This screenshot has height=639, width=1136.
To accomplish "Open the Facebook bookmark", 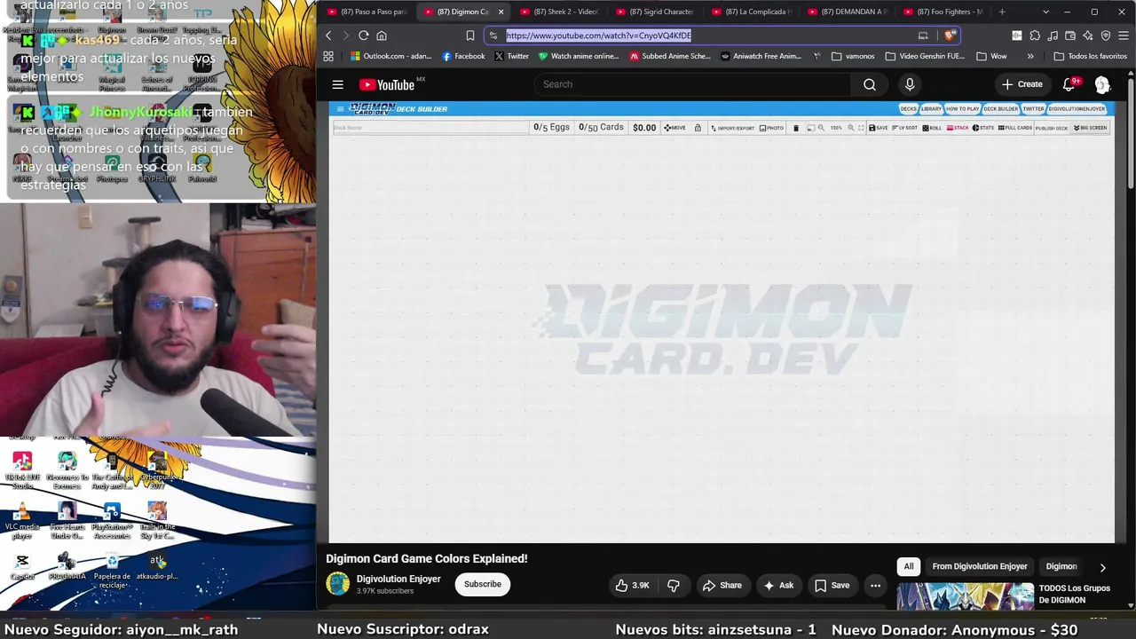I will pos(463,56).
